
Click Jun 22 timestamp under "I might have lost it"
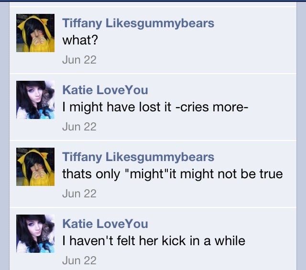click(79, 127)
